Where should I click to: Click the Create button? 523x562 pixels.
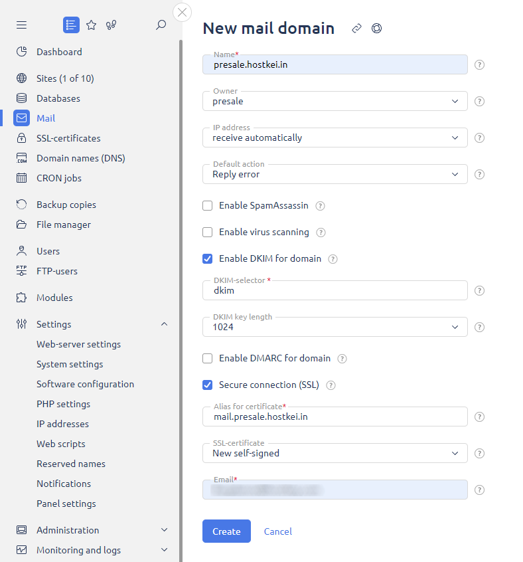tap(226, 531)
